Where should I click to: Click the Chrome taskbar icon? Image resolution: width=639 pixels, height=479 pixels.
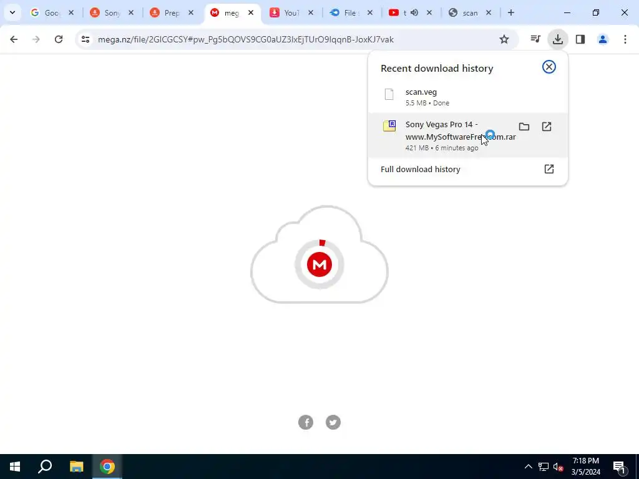coord(107,467)
